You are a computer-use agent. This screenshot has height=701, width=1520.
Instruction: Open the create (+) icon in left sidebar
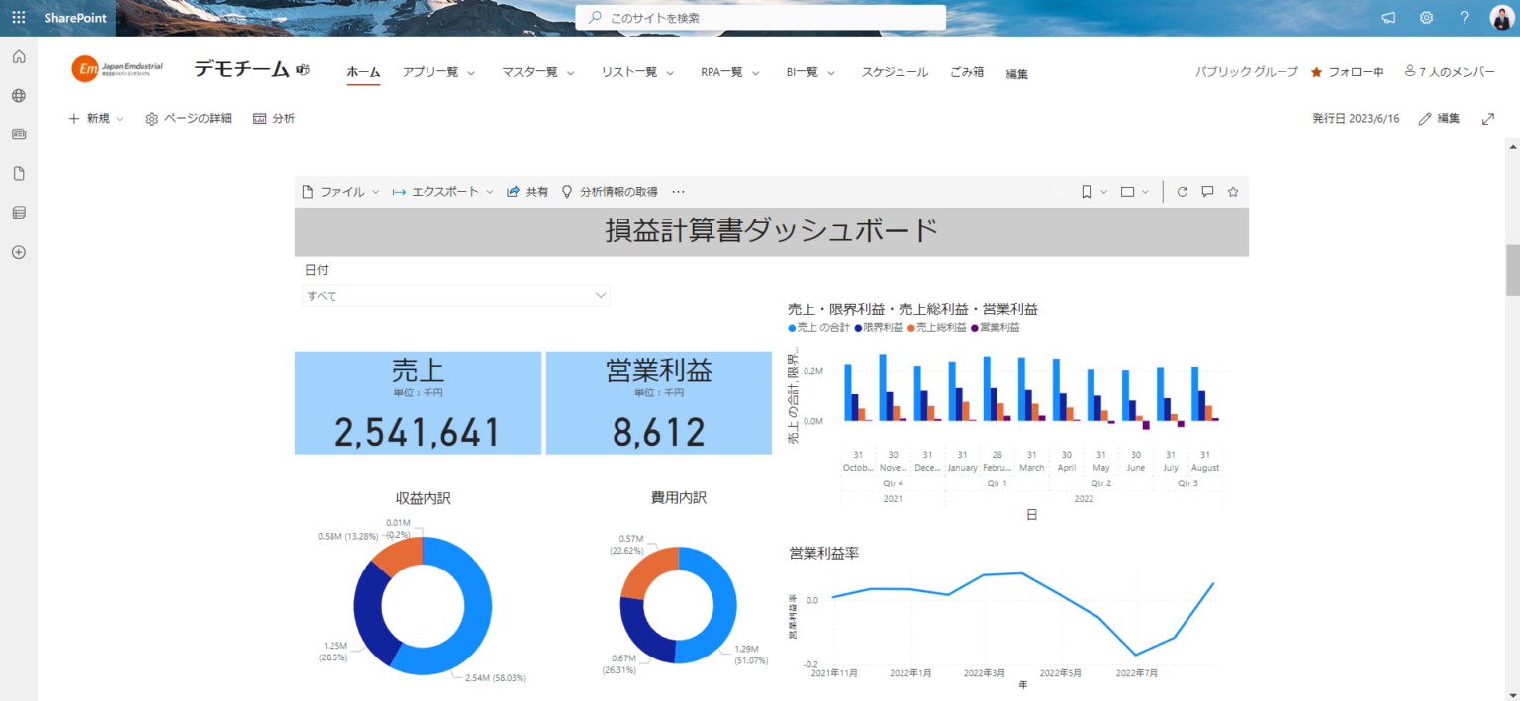point(17,252)
